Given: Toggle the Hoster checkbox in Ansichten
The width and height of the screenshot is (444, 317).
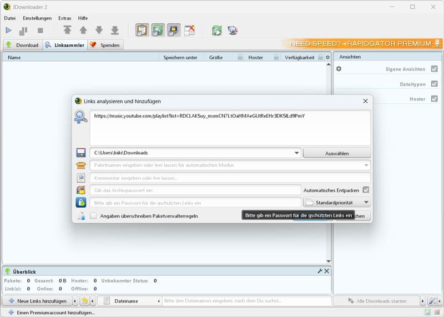Looking at the screenshot, I should point(434,99).
